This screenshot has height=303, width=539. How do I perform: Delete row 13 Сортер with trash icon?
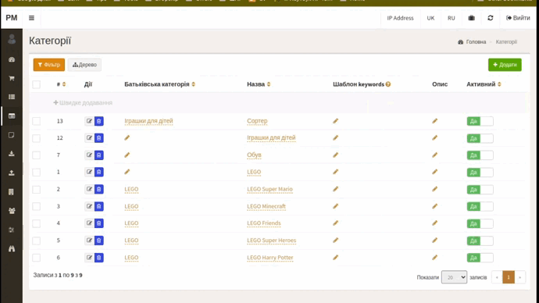[98, 121]
